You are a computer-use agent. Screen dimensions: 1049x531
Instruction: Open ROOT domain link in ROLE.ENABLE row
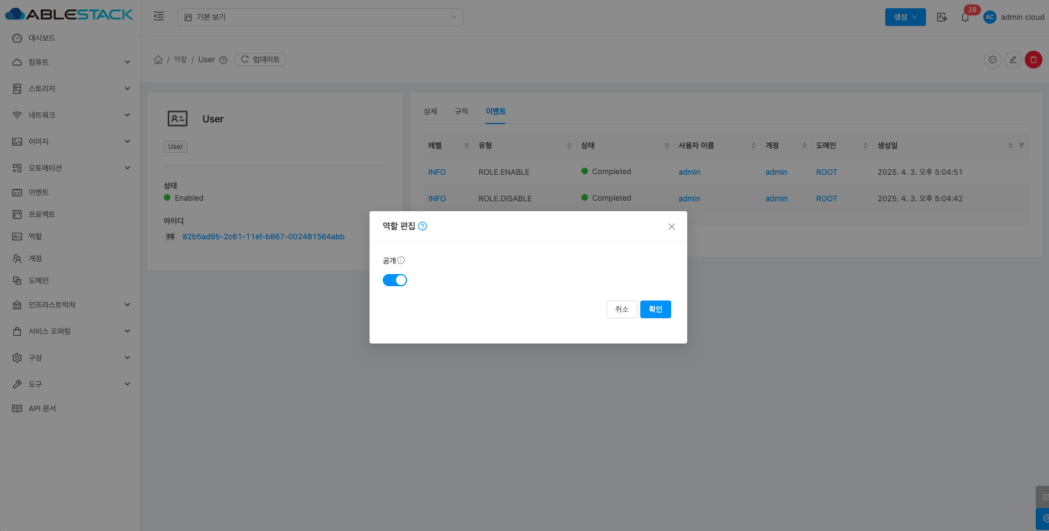[827, 172]
